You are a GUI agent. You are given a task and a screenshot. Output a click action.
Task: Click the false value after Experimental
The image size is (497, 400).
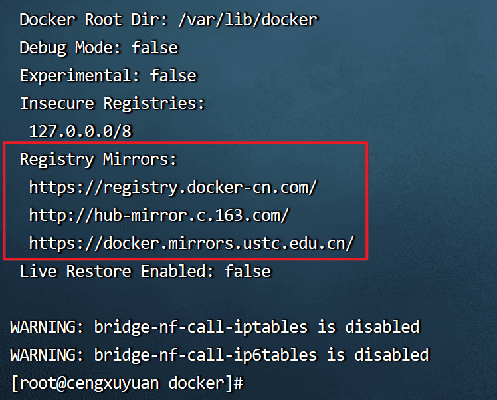coord(173,75)
